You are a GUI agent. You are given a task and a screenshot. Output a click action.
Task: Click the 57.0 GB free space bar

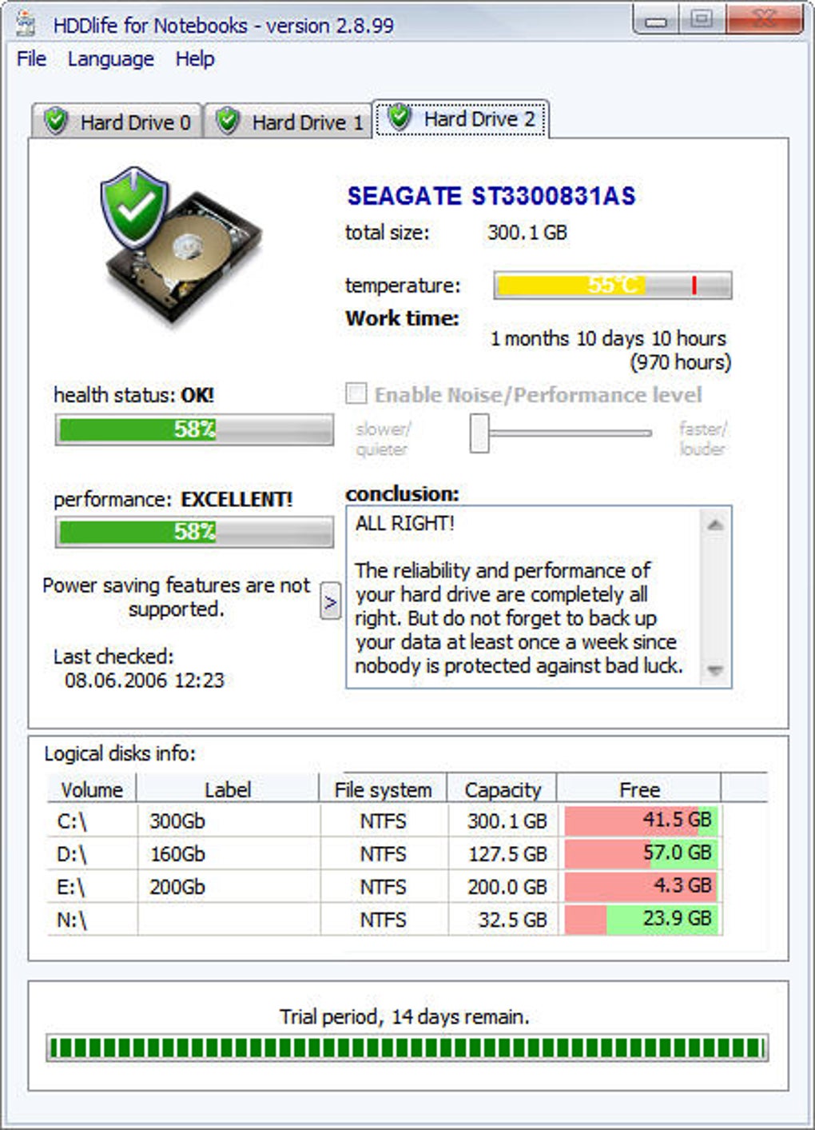click(x=641, y=853)
